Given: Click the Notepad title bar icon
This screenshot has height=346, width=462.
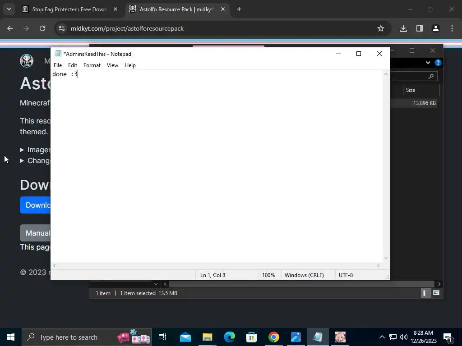Looking at the screenshot, I should click(58, 54).
